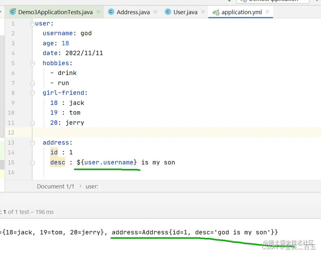
Task: Close the application.yml tab
Action: (267, 12)
